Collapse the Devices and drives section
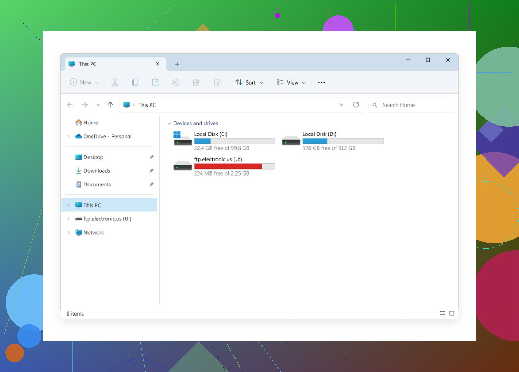This screenshot has width=519, height=372. pos(169,124)
